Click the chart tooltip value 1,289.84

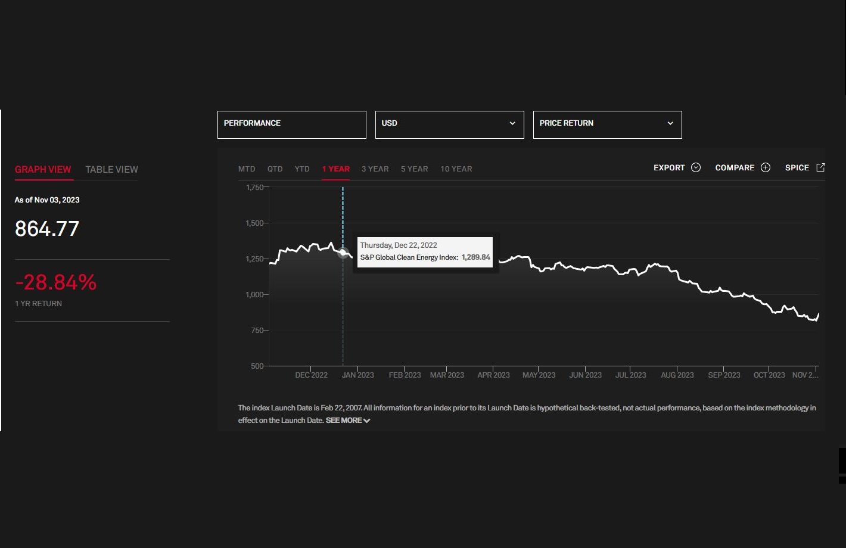pos(476,257)
